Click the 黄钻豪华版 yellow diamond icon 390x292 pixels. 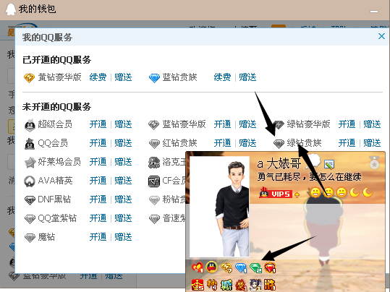click(29, 78)
